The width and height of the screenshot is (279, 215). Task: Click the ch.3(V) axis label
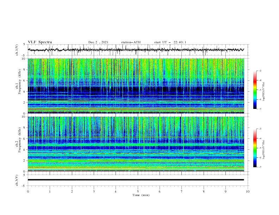click(17, 180)
